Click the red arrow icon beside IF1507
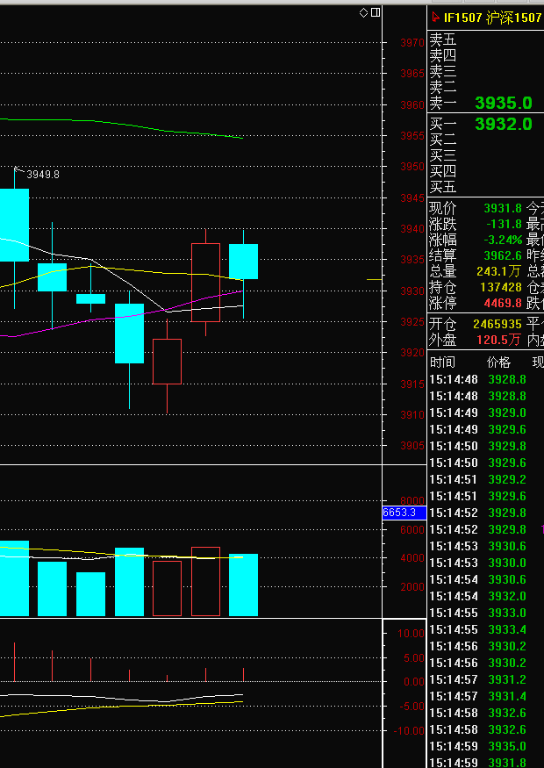The width and height of the screenshot is (544, 768). [435, 18]
